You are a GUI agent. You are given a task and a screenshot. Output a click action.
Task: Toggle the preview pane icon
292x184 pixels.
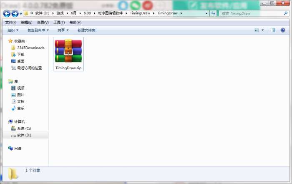tap(272, 30)
